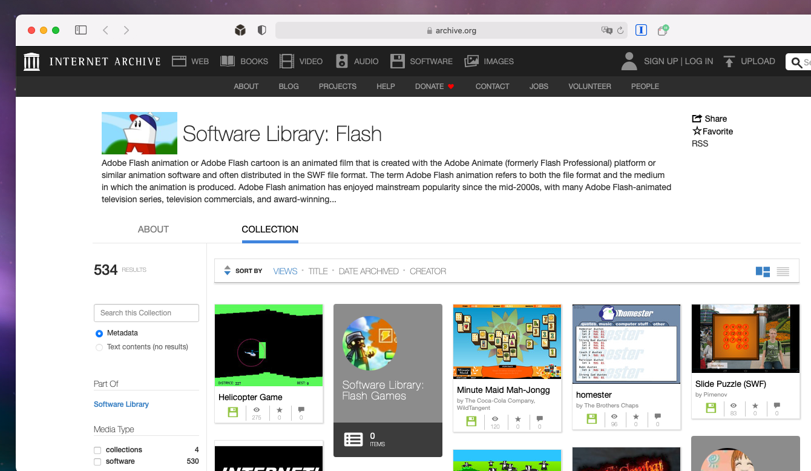Screen dimensions: 811x471
Task: Open the Software Library link
Action: click(121, 404)
